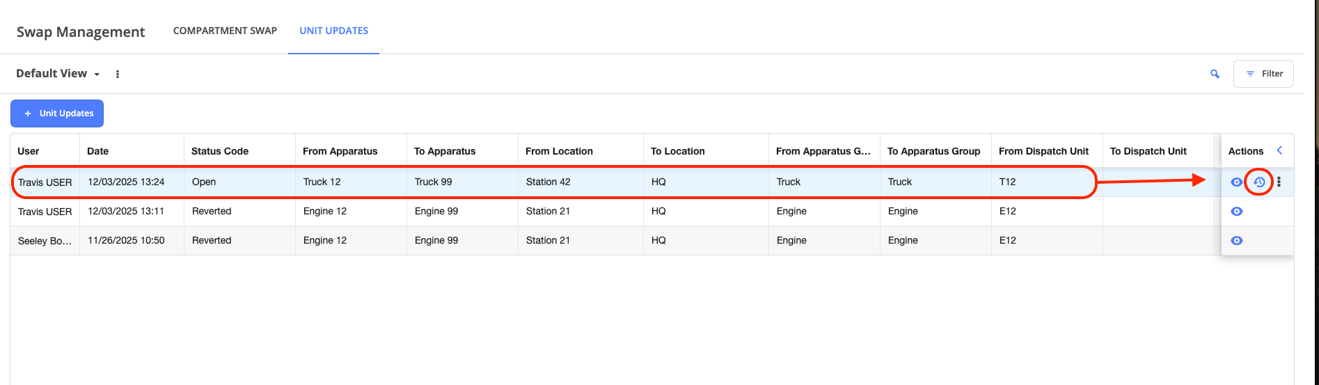Switch to Compartment Swap tab

coord(225,31)
